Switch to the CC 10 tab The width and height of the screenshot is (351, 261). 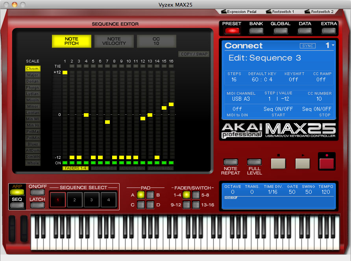[156, 41]
